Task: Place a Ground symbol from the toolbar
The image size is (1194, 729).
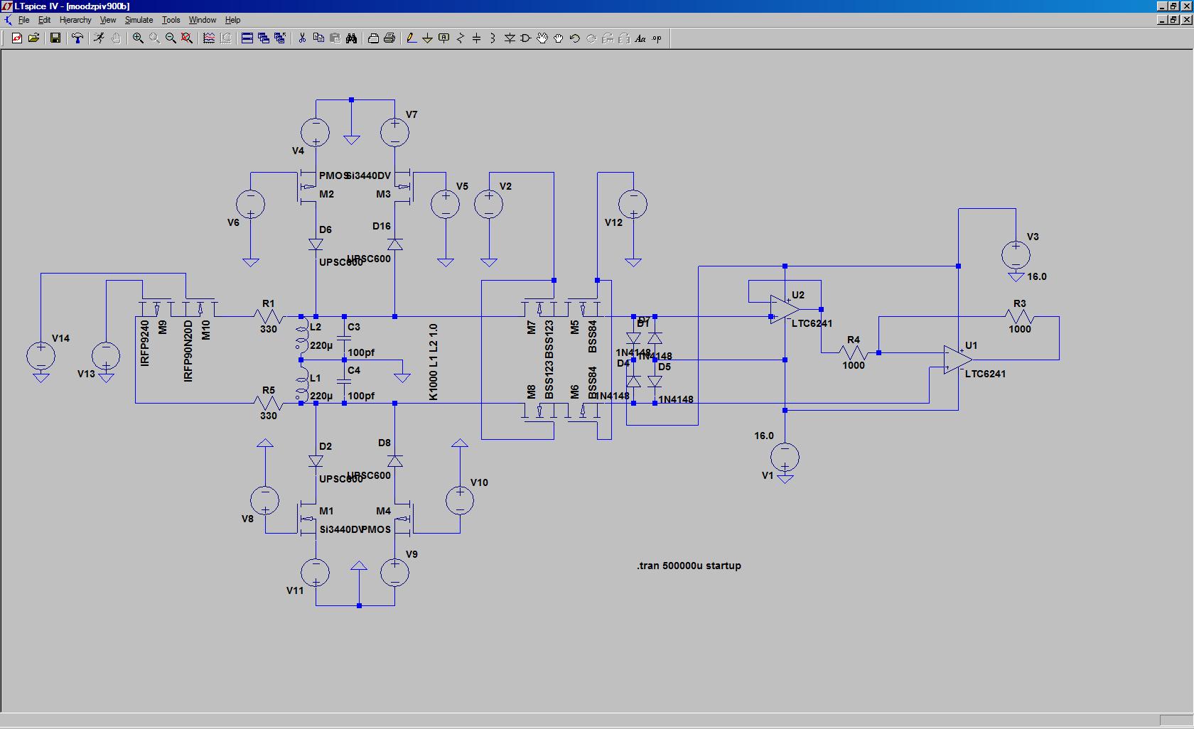Action: (427, 38)
